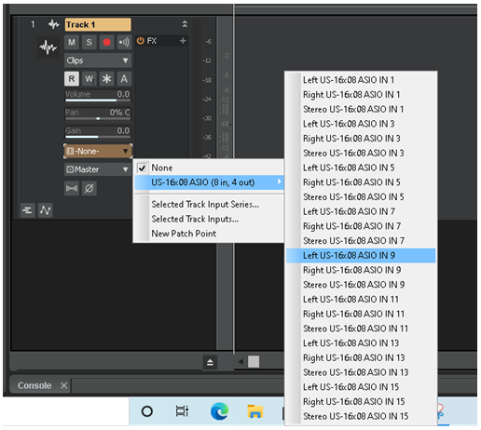Arm Track 1 for recording

(106, 42)
